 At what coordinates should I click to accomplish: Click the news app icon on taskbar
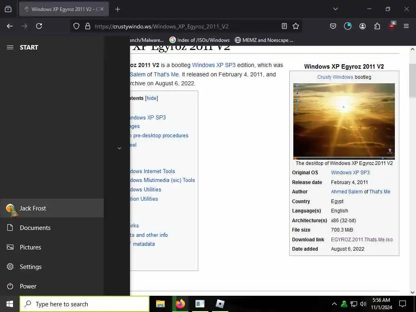(200, 304)
